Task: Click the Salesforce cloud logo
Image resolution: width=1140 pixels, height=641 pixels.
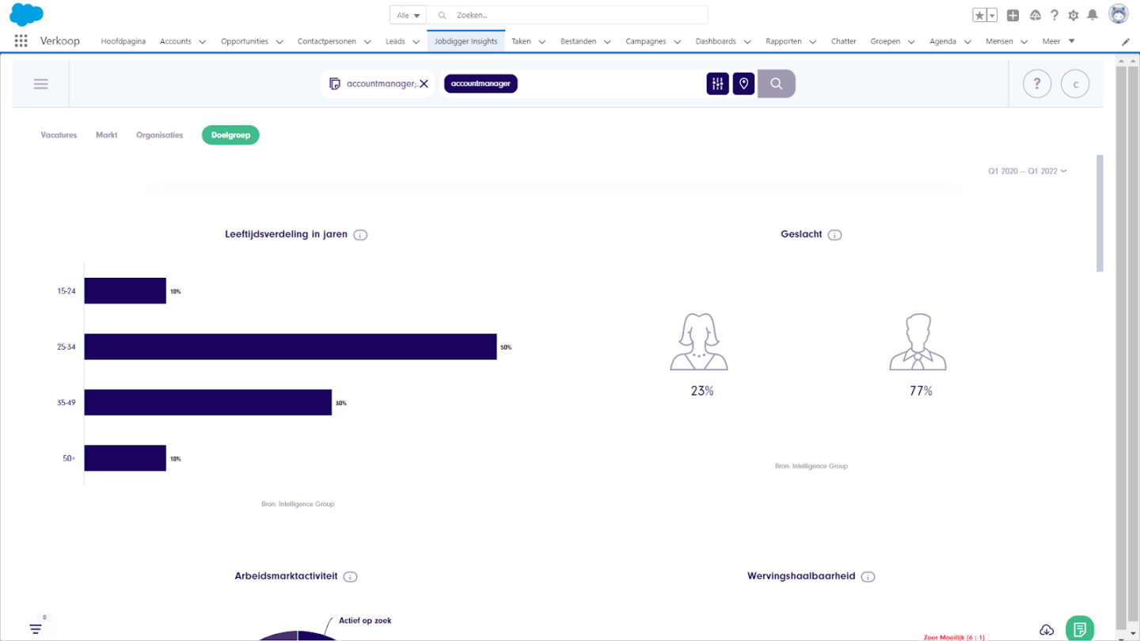Action: [26, 14]
